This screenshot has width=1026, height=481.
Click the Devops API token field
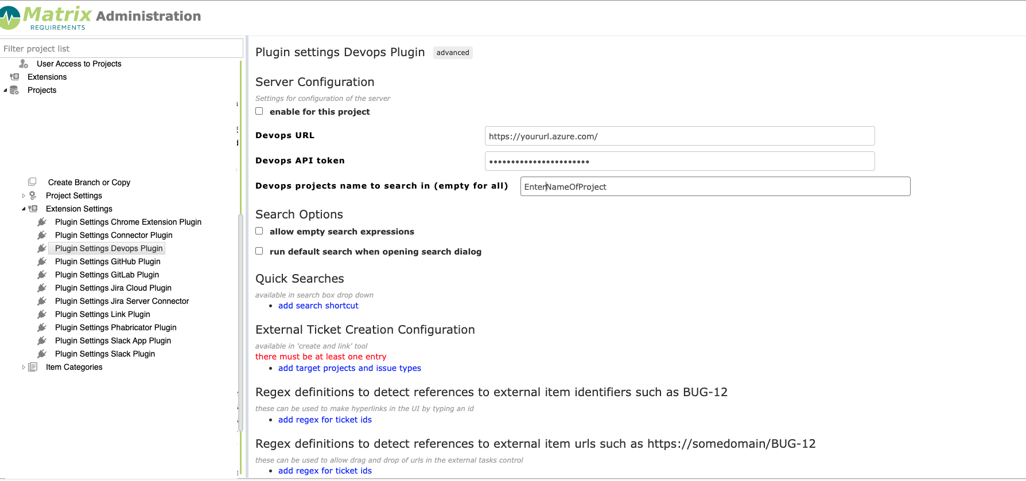point(679,161)
